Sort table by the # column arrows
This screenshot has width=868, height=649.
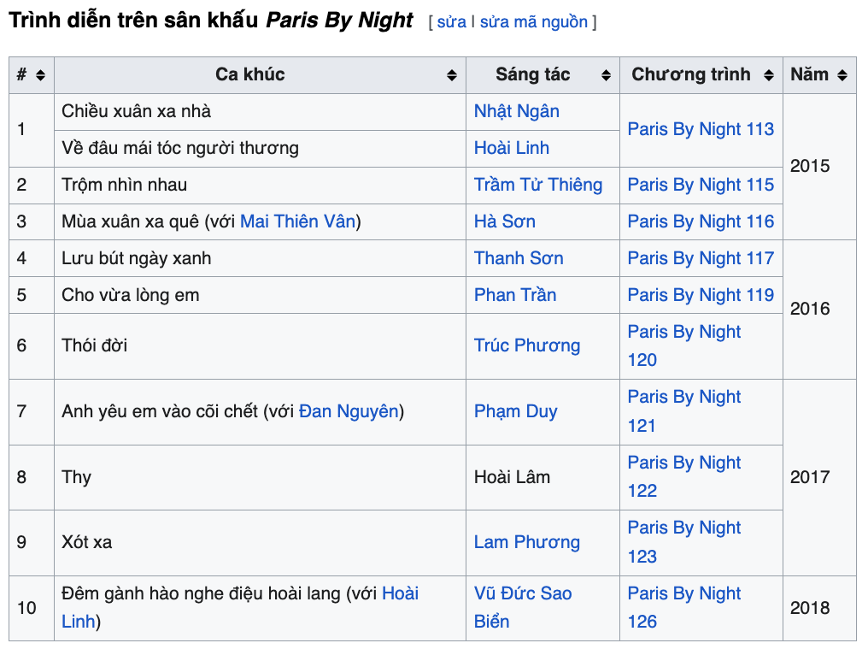coord(40,75)
